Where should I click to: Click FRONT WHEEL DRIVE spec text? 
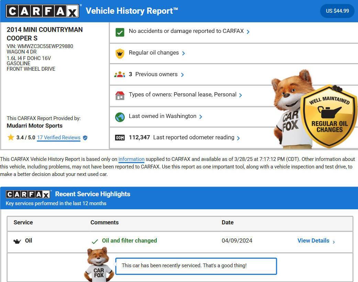point(31,69)
